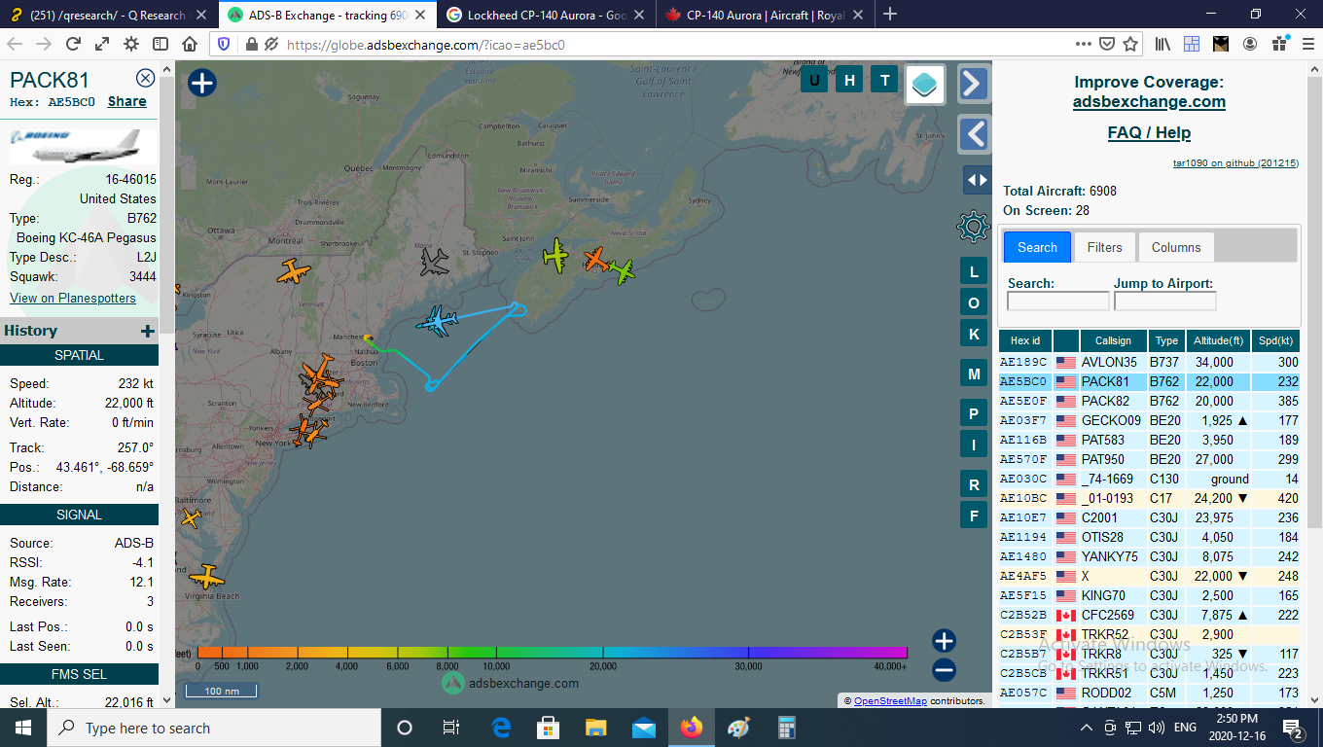Open Windows Start menu
The width and height of the screenshot is (1323, 747).
[x=22, y=728]
